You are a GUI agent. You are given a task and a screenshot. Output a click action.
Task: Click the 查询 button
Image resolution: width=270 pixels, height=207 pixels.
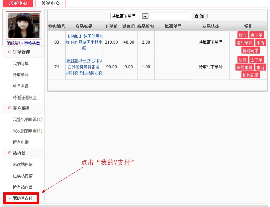(x=200, y=16)
